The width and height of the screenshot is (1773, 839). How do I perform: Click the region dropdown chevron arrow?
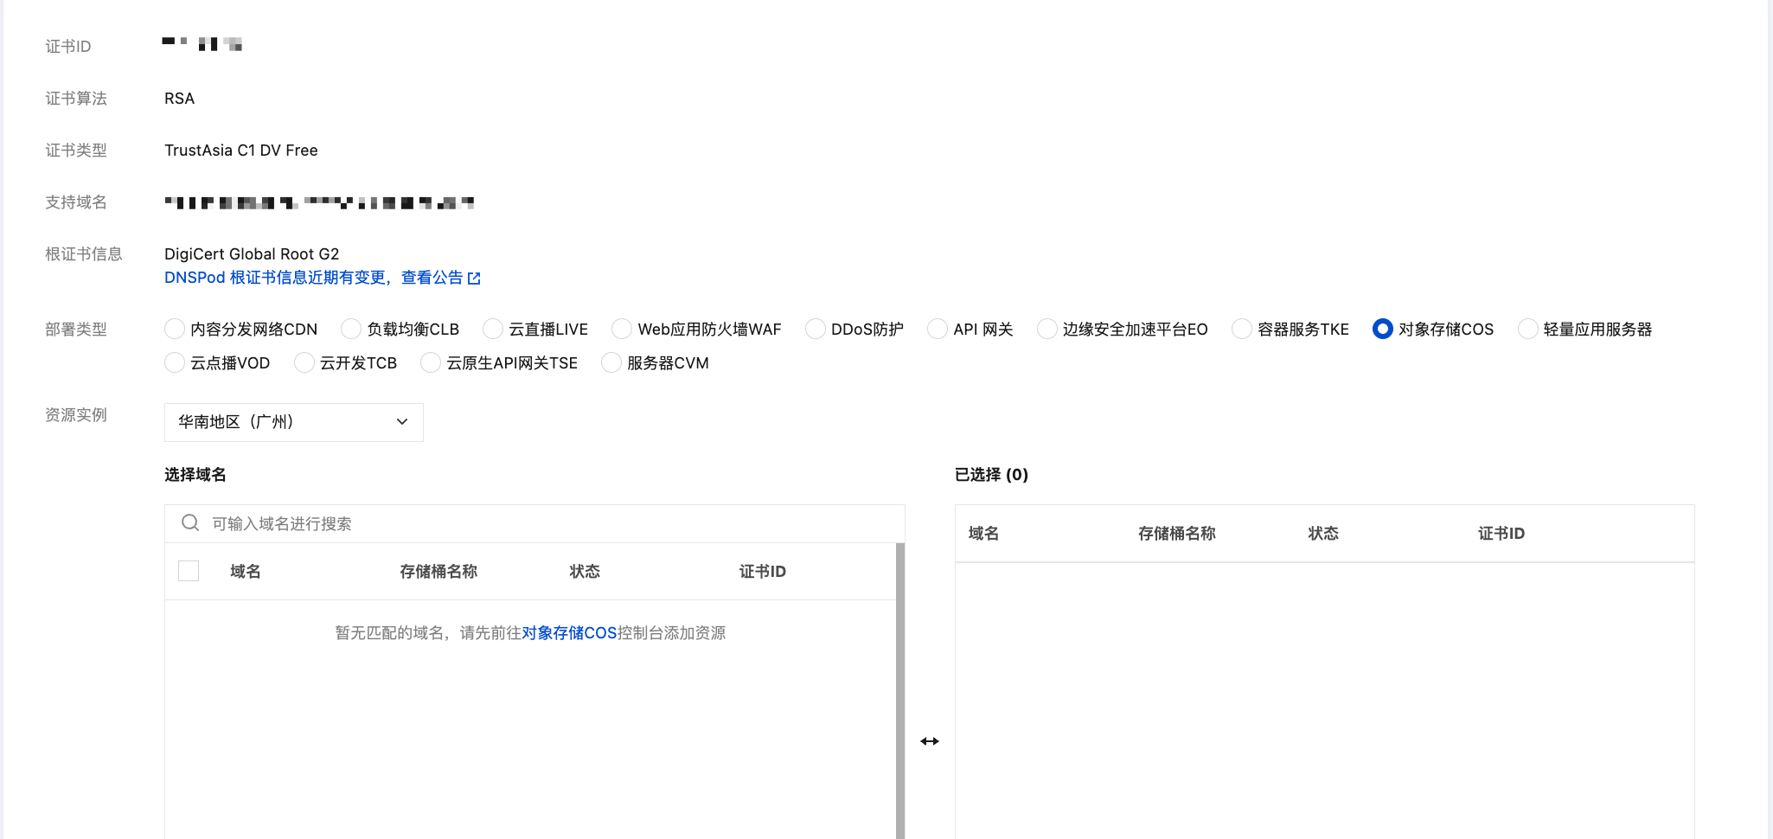coord(402,422)
